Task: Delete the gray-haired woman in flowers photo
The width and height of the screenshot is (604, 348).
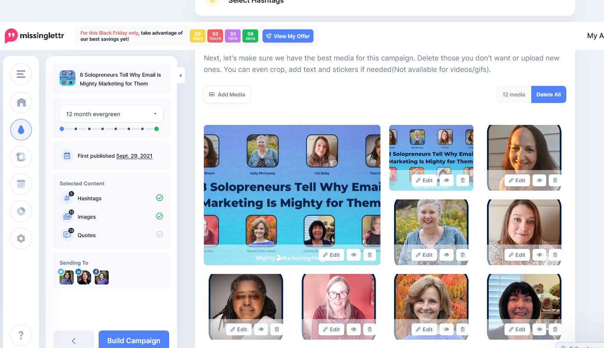Action: (x=462, y=255)
